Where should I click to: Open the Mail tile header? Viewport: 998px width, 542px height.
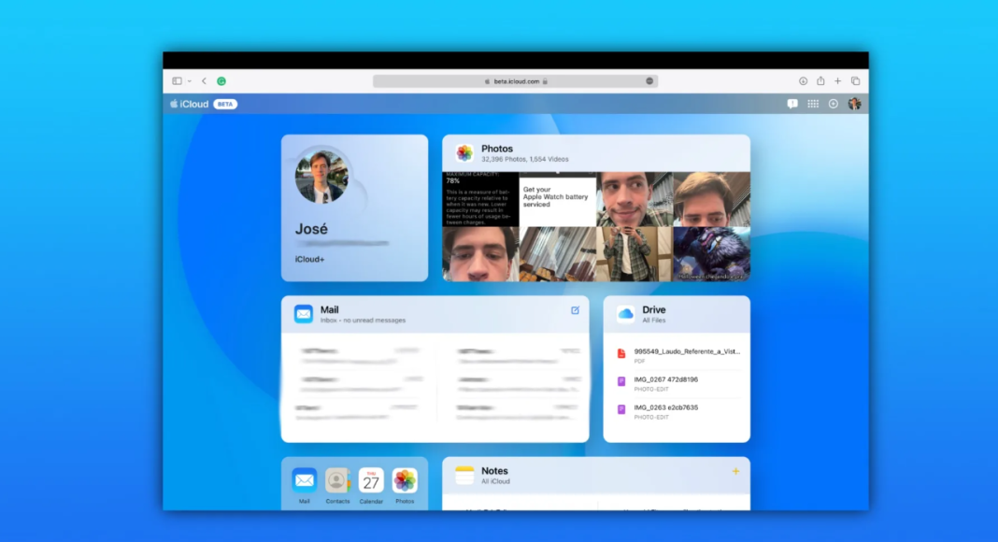(435, 314)
